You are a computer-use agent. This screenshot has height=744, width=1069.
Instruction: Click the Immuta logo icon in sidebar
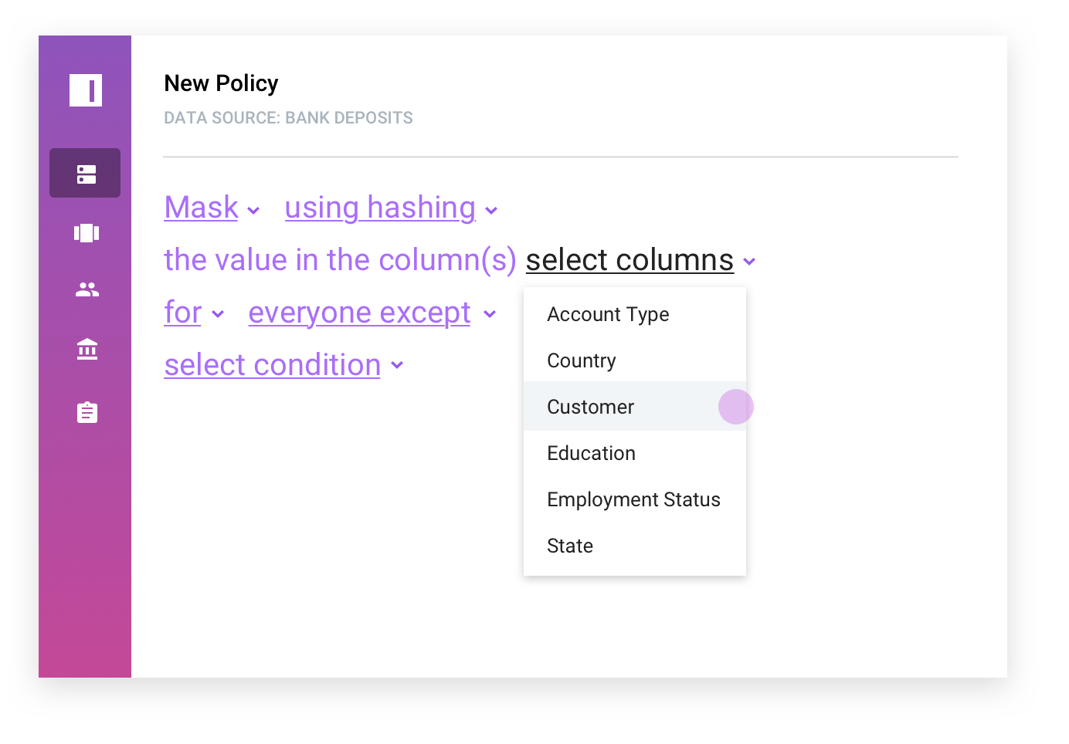(86, 90)
